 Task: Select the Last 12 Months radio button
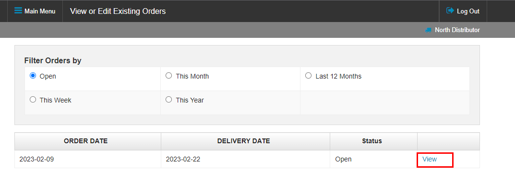(x=309, y=76)
